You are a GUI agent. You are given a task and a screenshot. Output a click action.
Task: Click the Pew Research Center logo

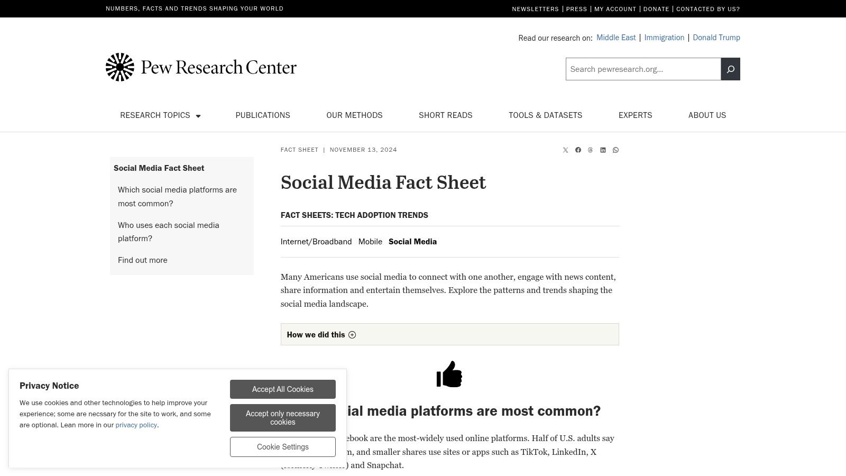coord(201,67)
